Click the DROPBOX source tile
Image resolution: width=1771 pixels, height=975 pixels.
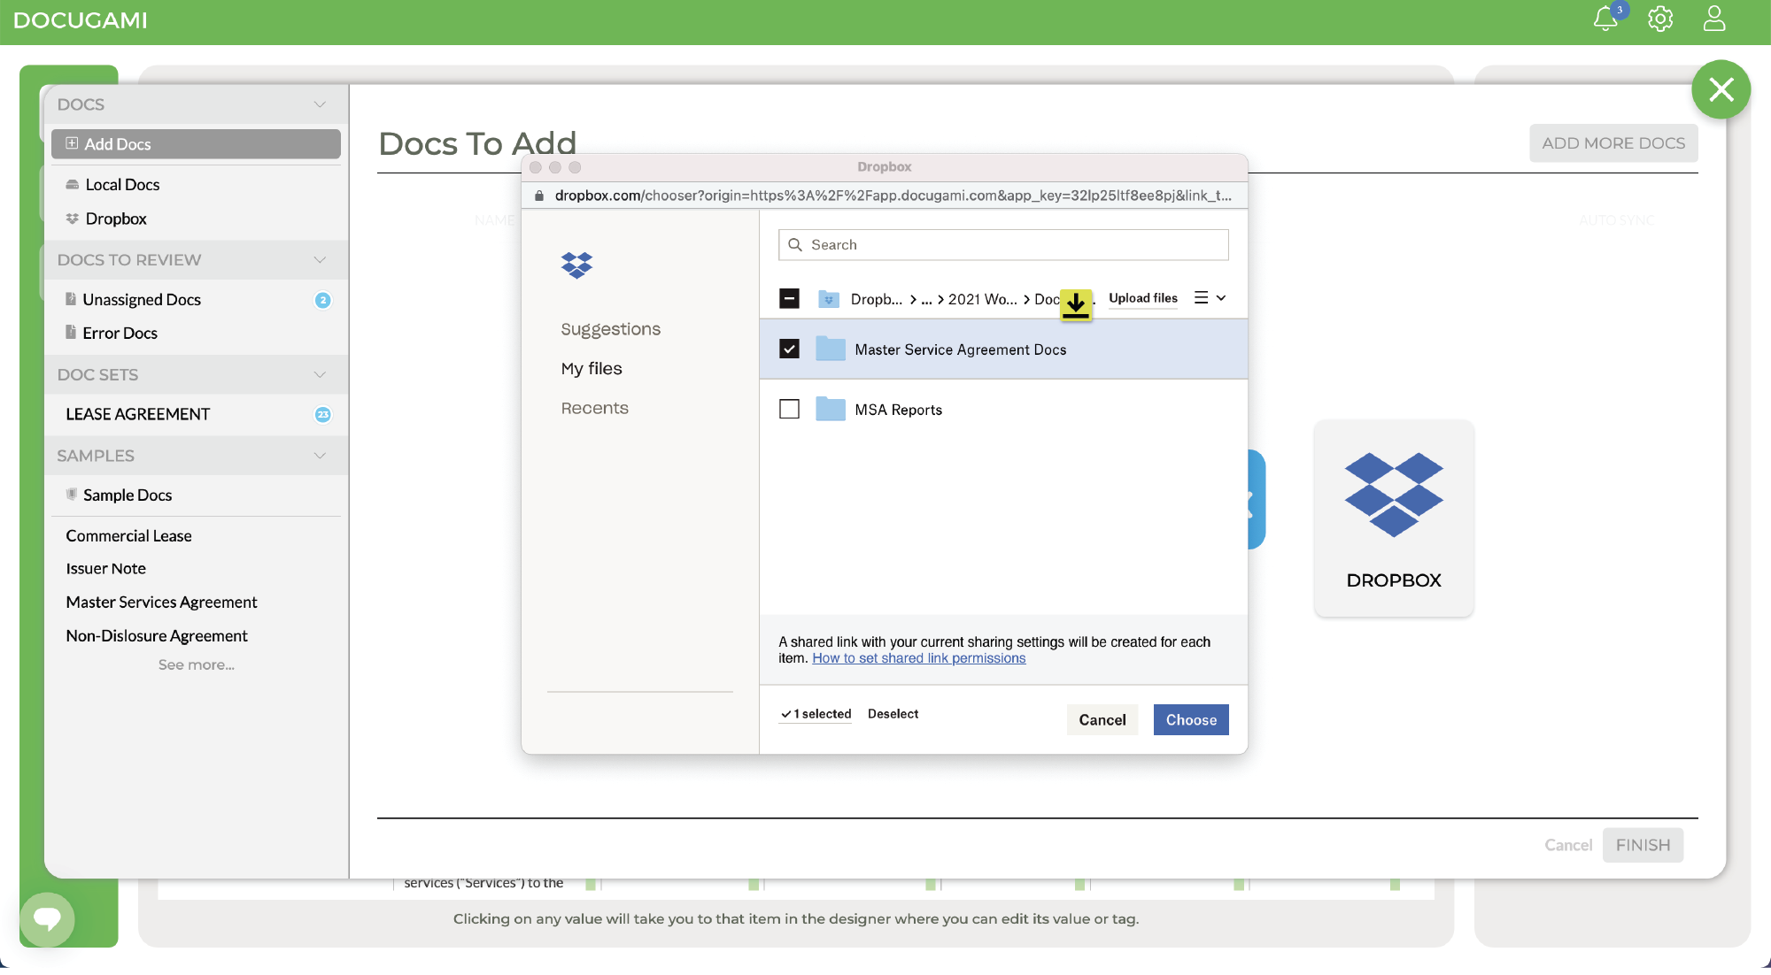(1393, 519)
